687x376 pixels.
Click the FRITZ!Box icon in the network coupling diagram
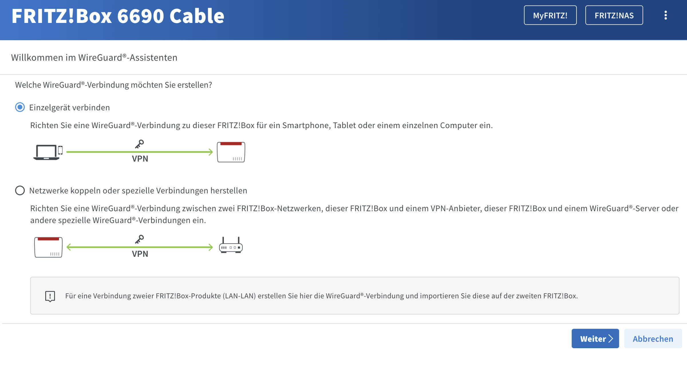click(x=48, y=247)
